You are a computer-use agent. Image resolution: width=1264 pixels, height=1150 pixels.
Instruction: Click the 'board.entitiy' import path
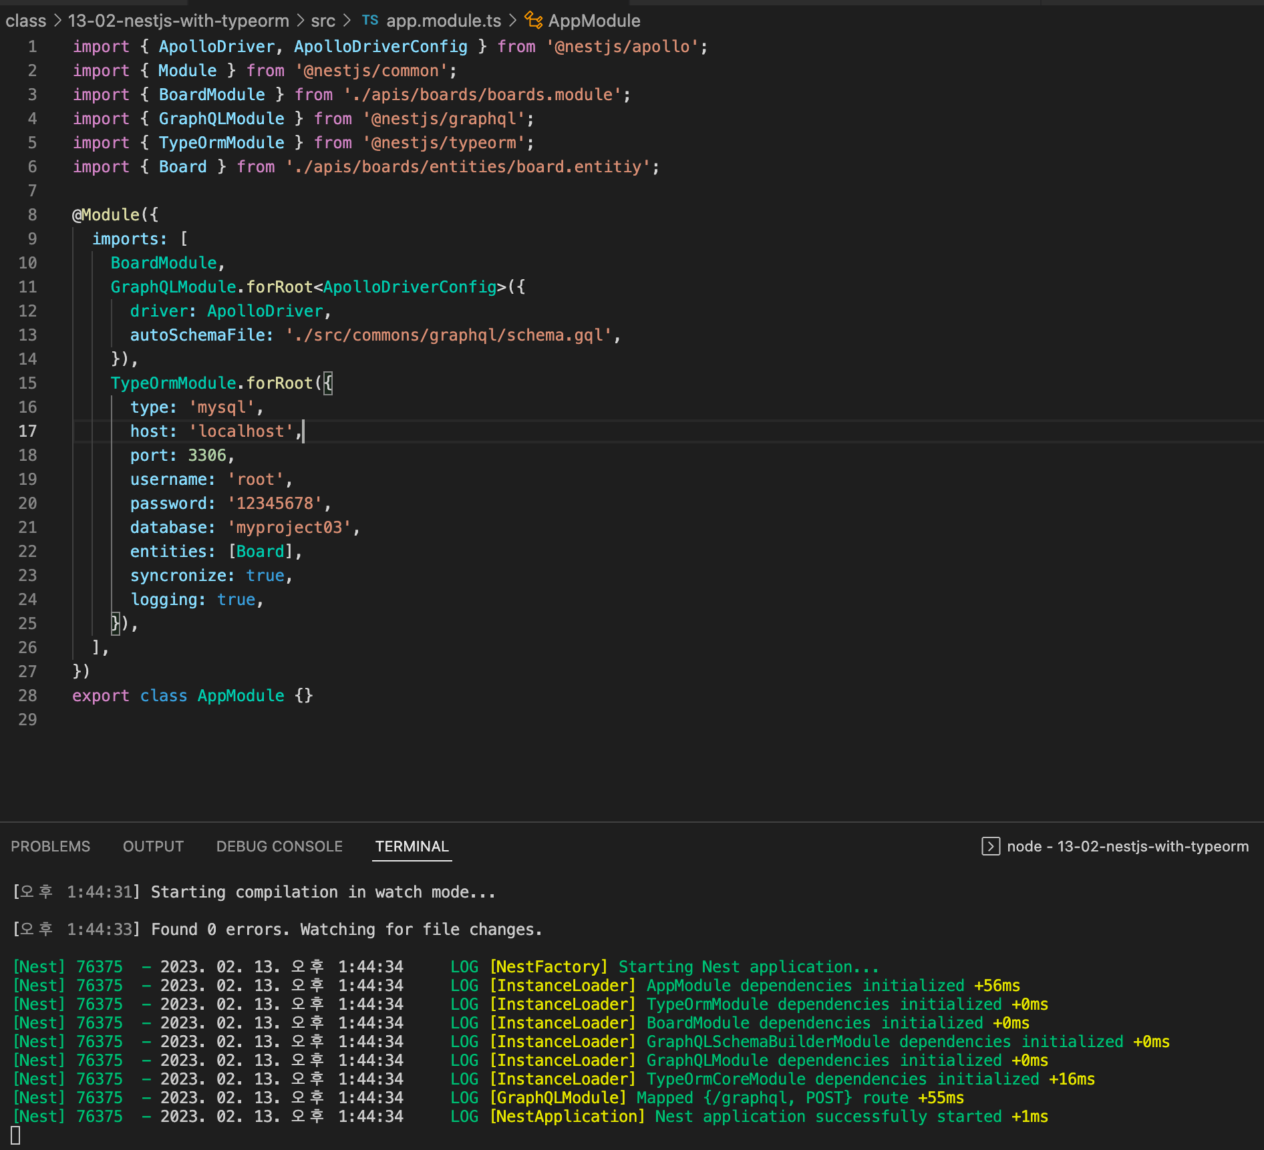(468, 166)
